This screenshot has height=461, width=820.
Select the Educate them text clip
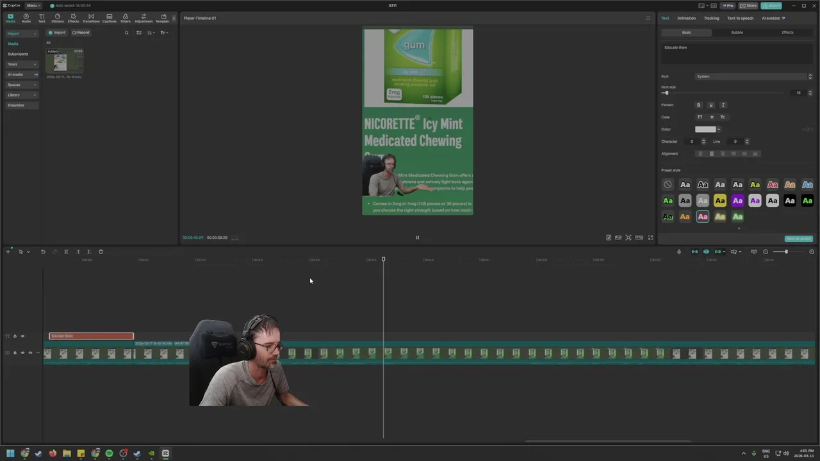(92, 336)
